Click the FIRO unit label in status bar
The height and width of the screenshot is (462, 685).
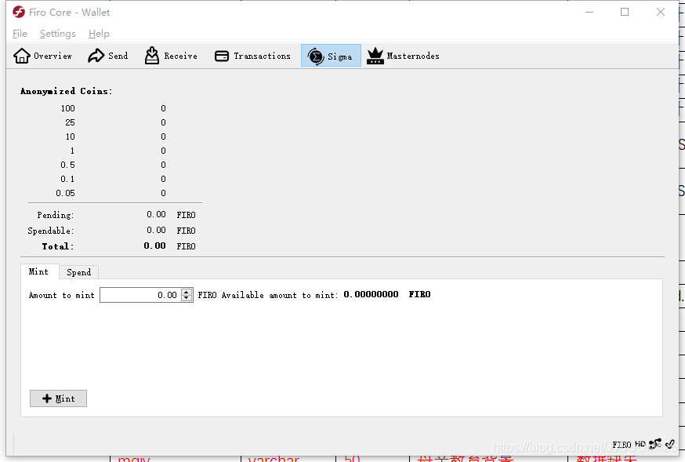[622, 445]
